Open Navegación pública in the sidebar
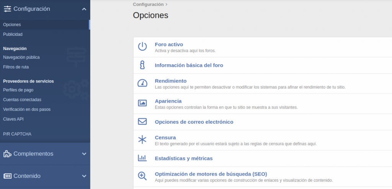The width and height of the screenshot is (392, 189). pos(21,57)
